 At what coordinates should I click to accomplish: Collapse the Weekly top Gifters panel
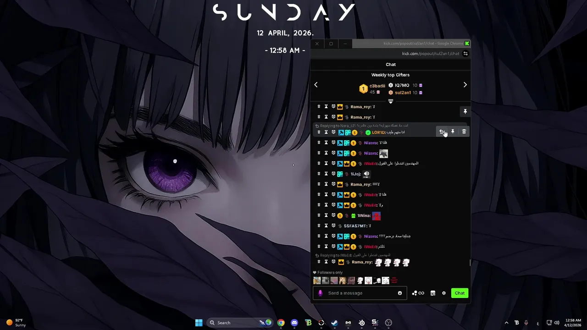point(391,101)
